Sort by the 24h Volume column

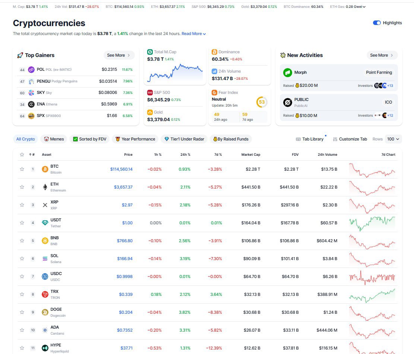click(x=328, y=155)
